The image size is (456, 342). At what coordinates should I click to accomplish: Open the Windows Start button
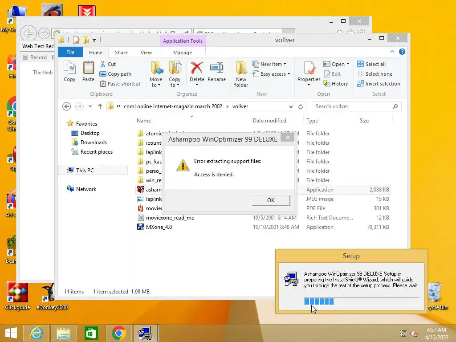pyautogui.click(x=11, y=333)
